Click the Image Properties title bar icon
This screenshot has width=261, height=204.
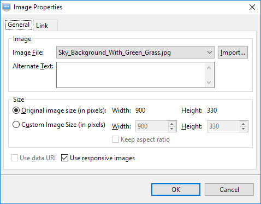tap(7, 7)
